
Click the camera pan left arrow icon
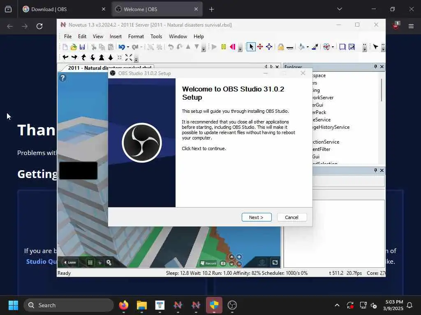[65, 57]
